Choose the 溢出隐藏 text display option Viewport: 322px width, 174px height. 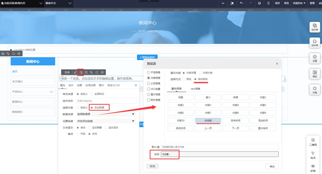point(90,128)
